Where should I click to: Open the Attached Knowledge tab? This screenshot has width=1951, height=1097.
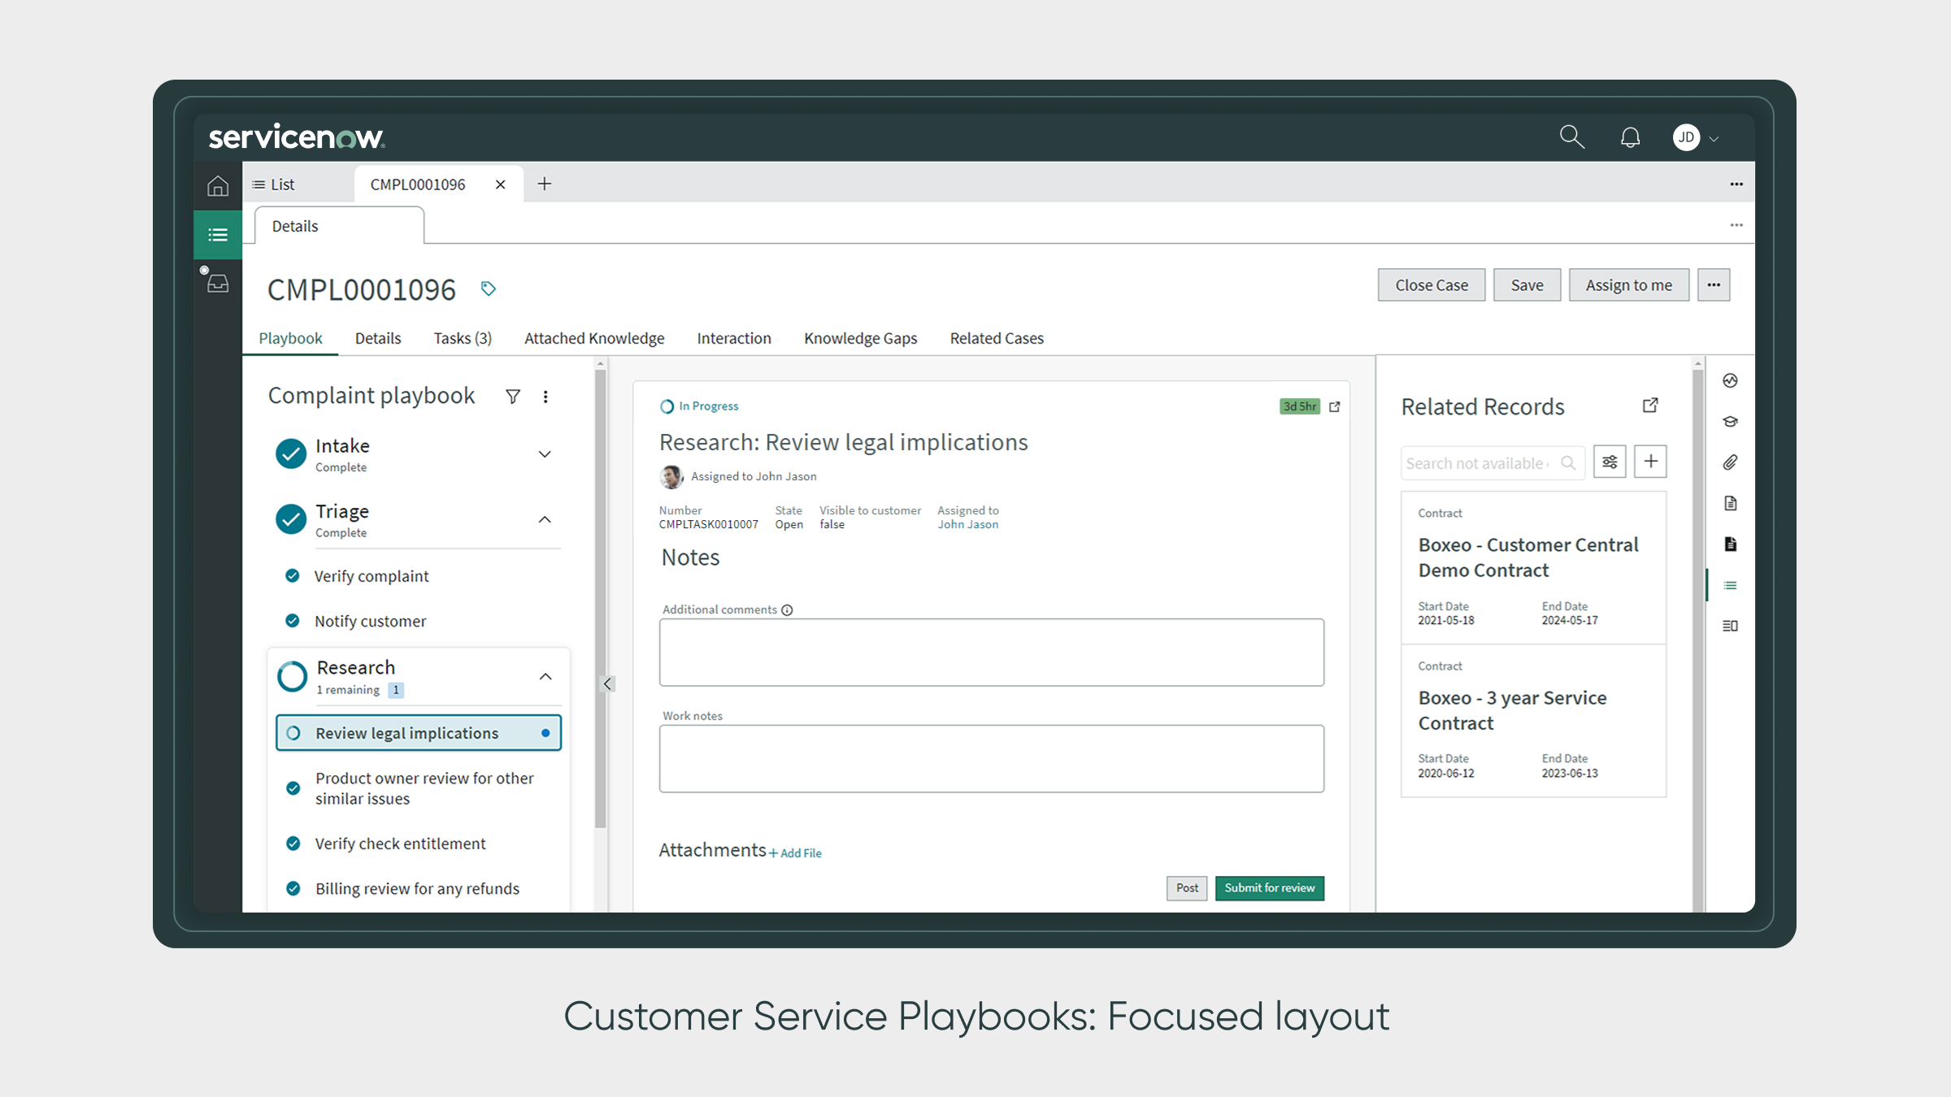[x=593, y=338]
